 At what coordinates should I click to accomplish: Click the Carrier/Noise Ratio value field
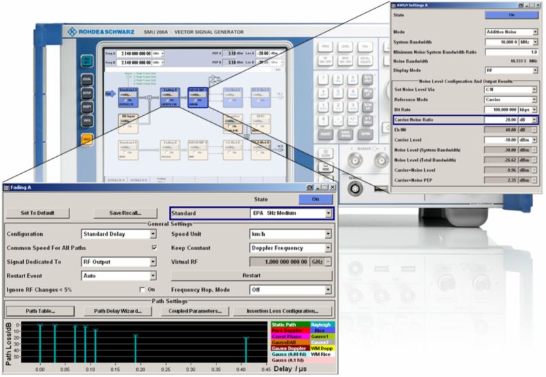(501, 120)
